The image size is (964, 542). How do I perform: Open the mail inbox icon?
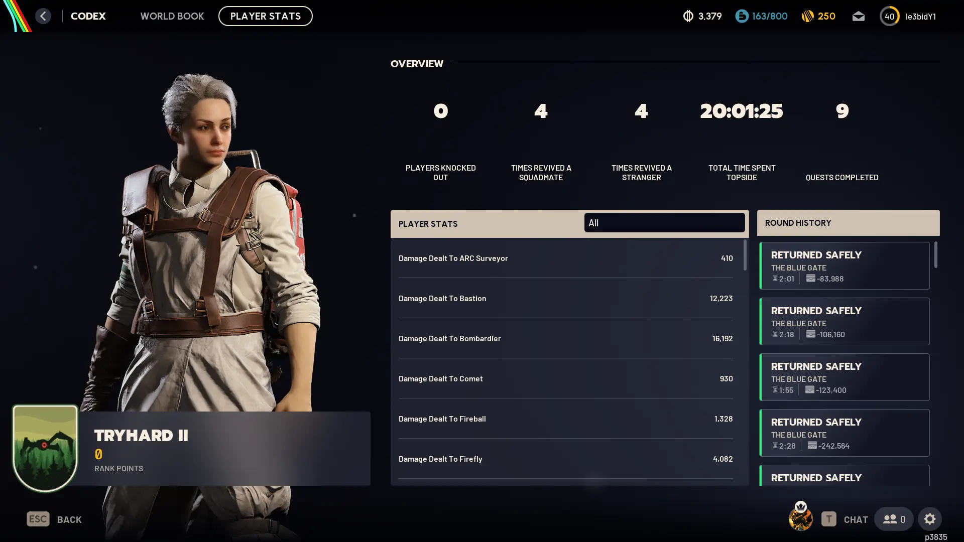pos(859,16)
